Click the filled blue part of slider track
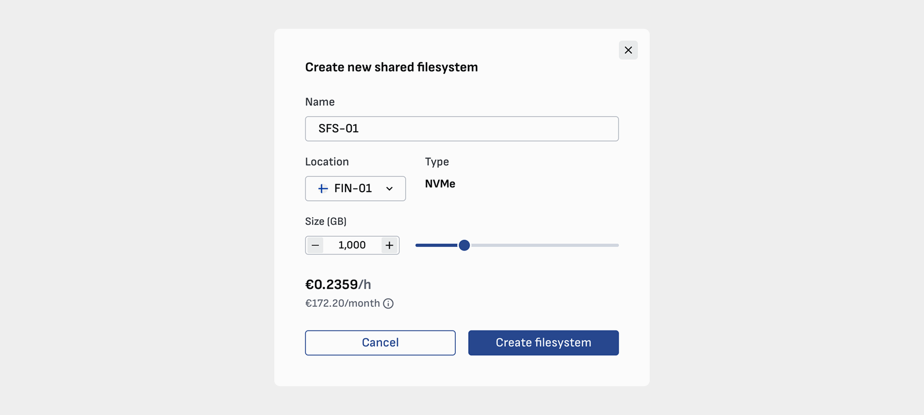924x415 pixels. click(436, 245)
